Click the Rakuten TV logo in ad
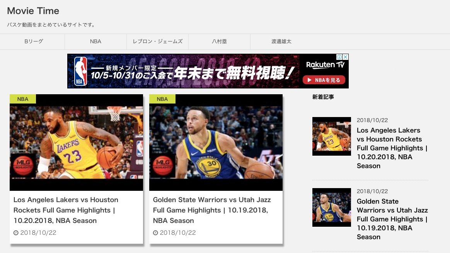This screenshot has width=450, height=253. click(325, 65)
